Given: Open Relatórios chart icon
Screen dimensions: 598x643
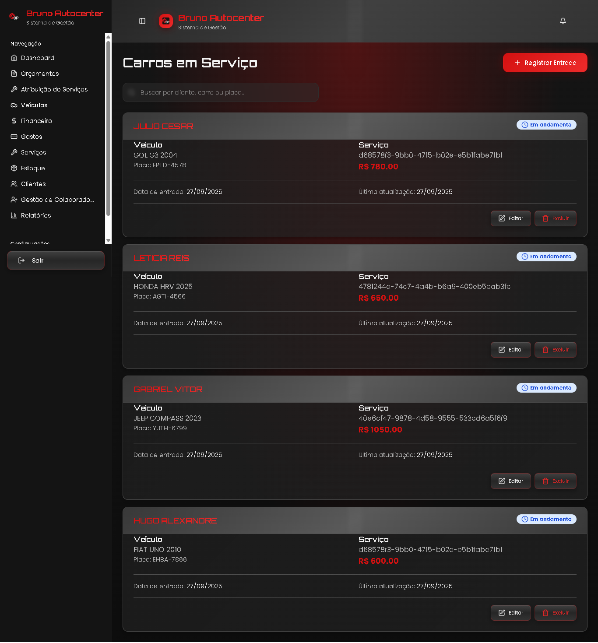Looking at the screenshot, I should click(14, 215).
